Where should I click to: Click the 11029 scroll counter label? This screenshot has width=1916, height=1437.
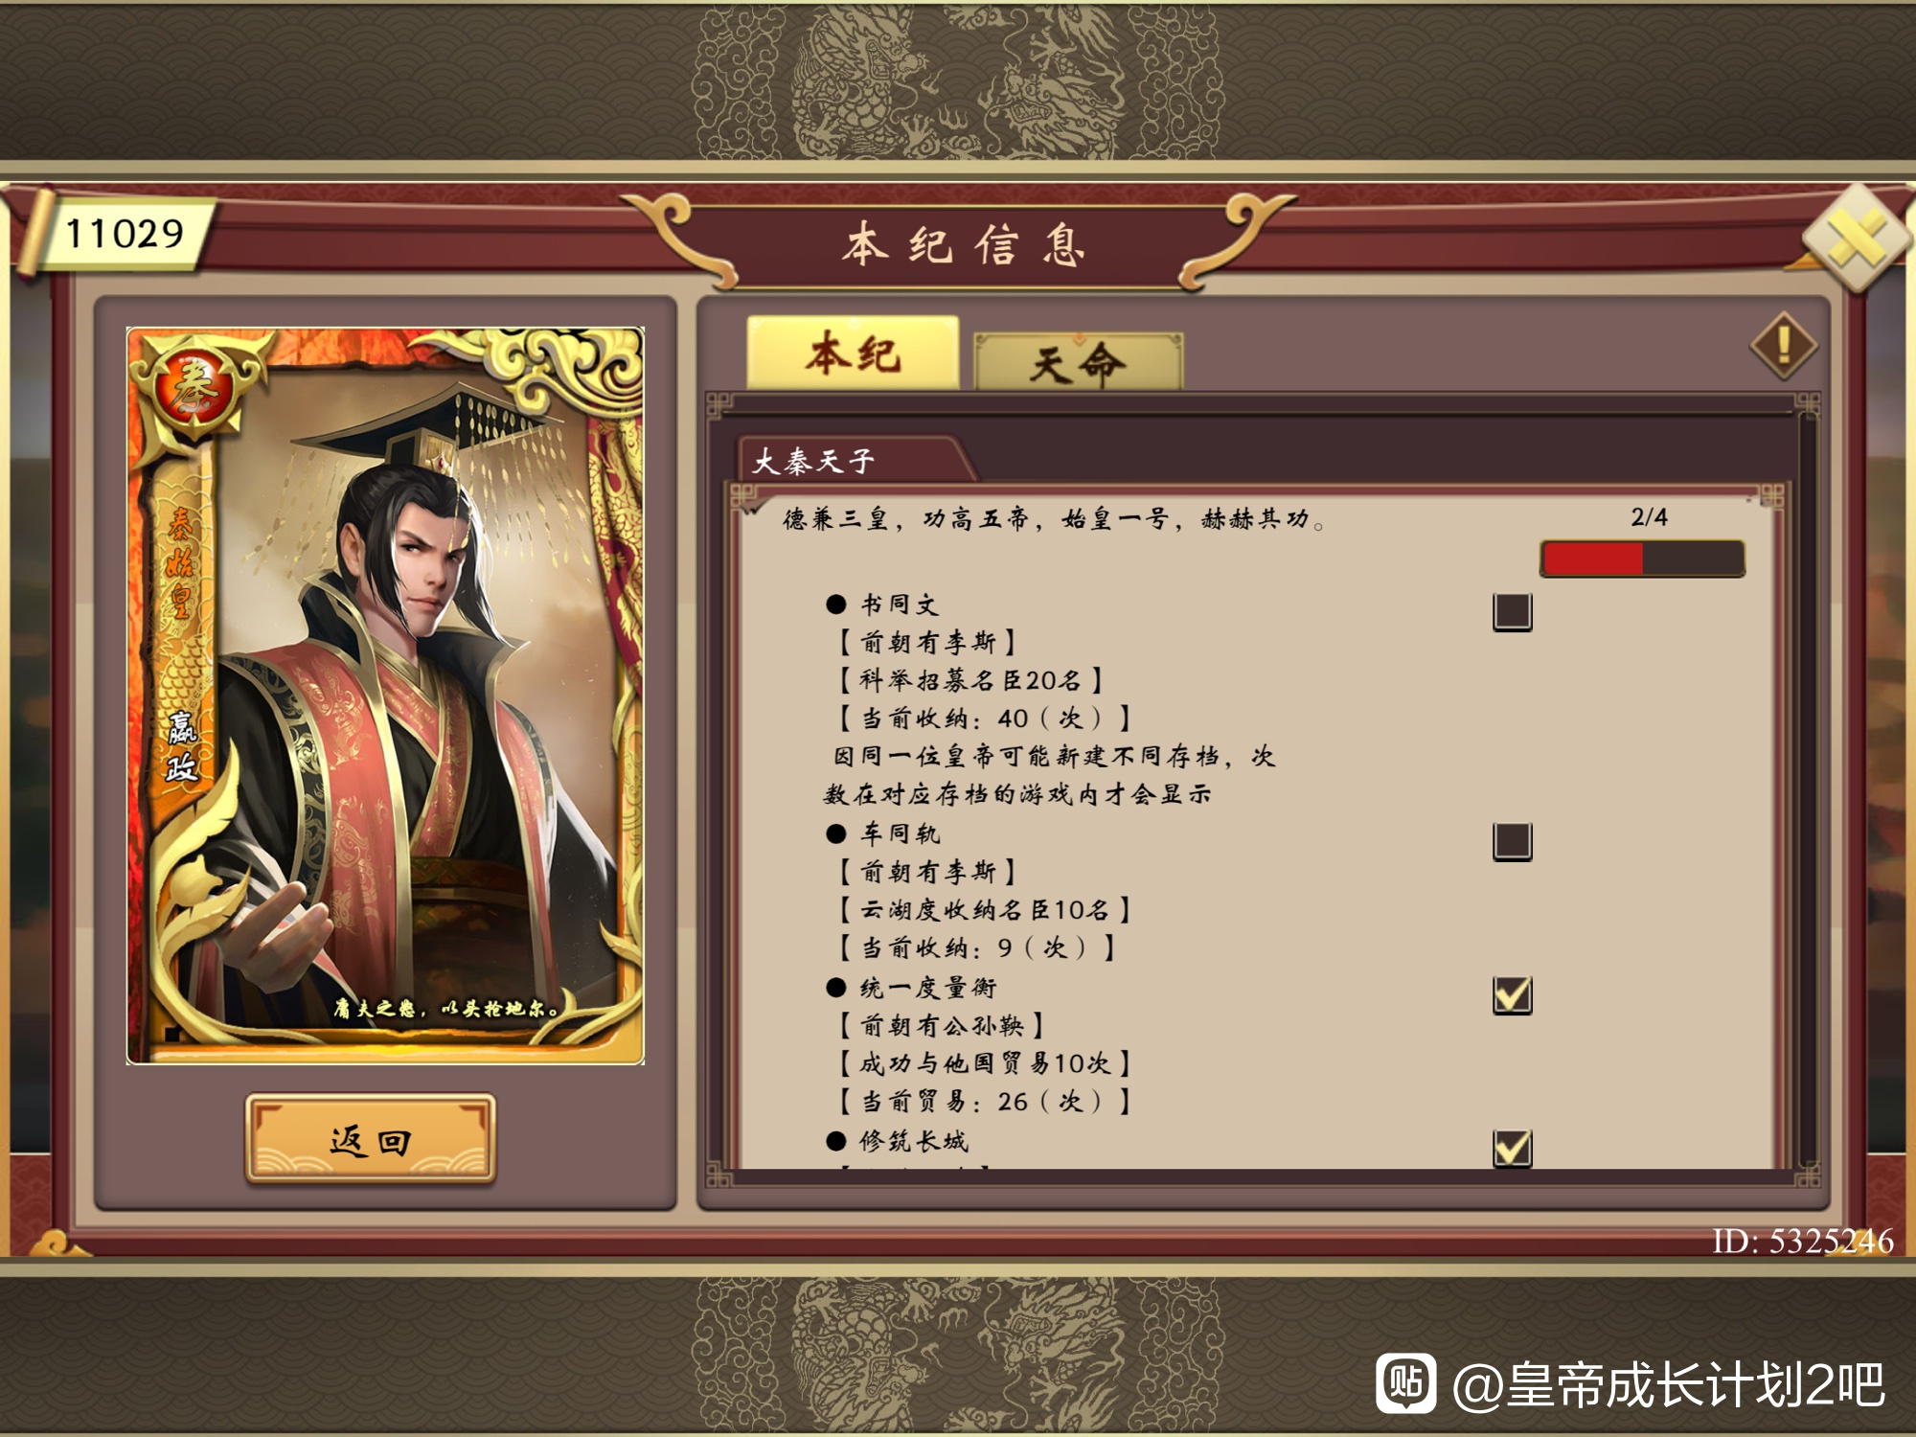pos(123,234)
